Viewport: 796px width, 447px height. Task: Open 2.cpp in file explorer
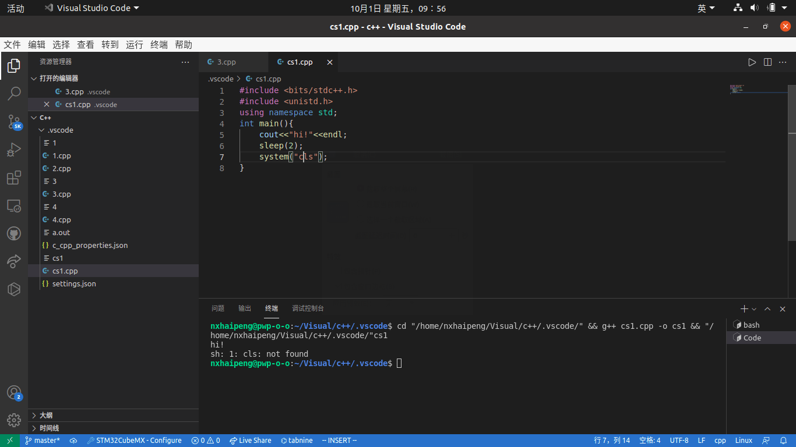pyautogui.click(x=113, y=169)
